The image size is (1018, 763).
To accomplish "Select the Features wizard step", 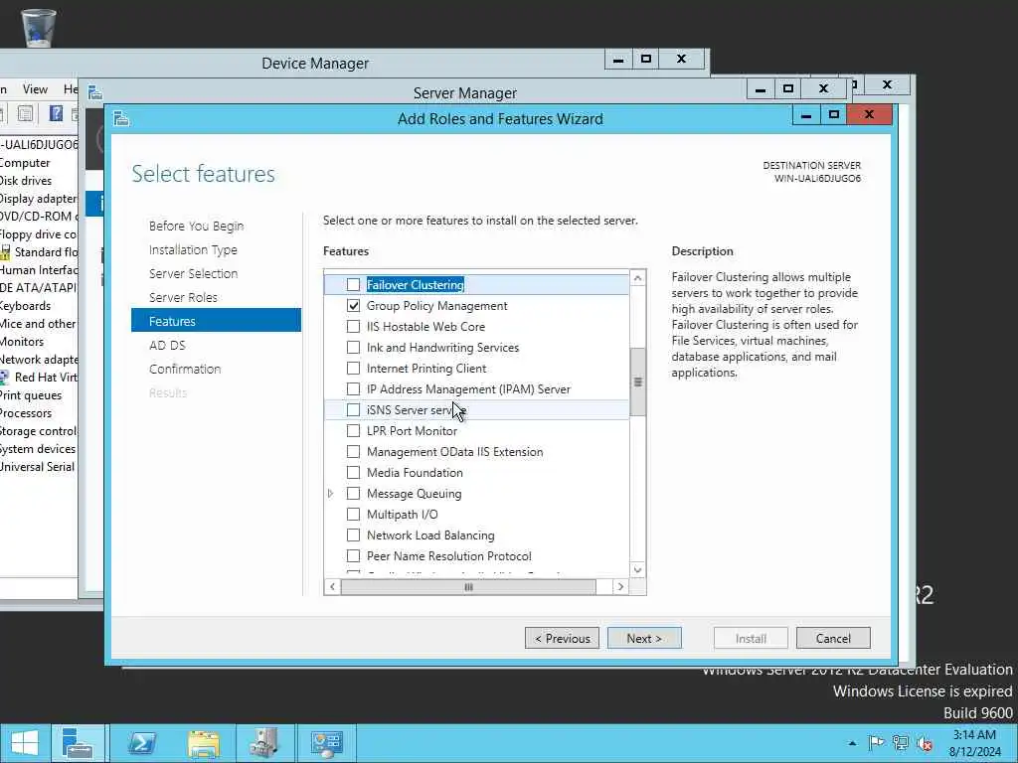I will (216, 321).
